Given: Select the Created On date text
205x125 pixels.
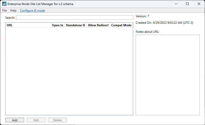Looking at the screenshot, I should 165,23.
